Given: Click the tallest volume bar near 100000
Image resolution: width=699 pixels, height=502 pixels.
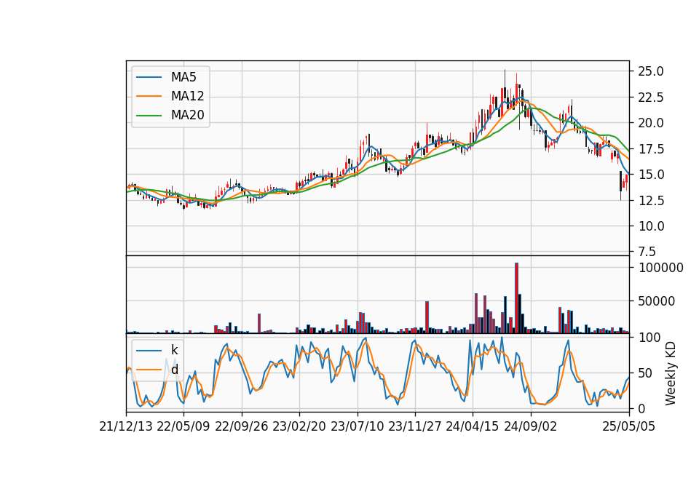Looking at the screenshot, I should click(x=516, y=298).
